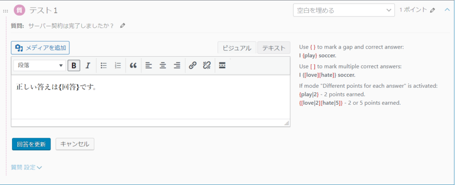458x185 pixels.
Task: Insert or edit a link
Action: (x=193, y=66)
